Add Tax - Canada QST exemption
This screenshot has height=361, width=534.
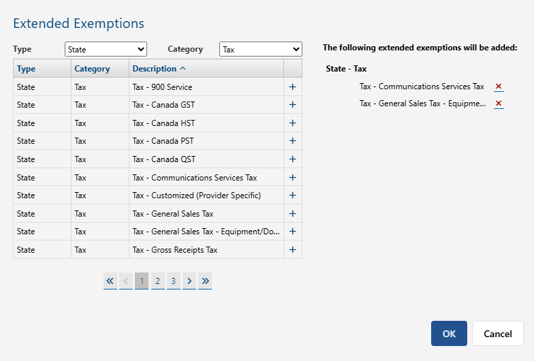point(293,159)
